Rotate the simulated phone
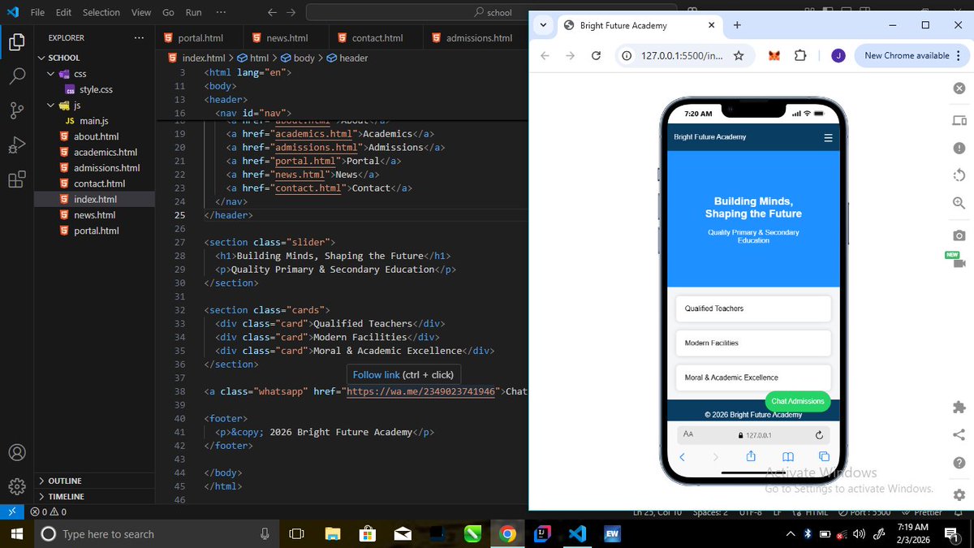This screenshot has width=974, height=548. (959, 175)
